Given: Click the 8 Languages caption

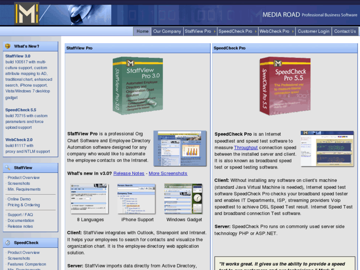Looking at the screenshot, I should [90, 219].
